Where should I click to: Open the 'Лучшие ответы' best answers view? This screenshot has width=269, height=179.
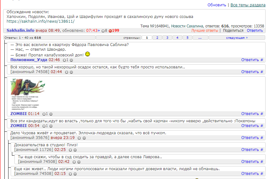point(204,31)
